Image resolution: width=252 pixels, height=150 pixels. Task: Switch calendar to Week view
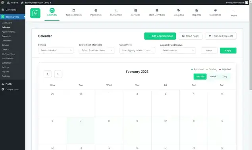(x=213, y=76)
